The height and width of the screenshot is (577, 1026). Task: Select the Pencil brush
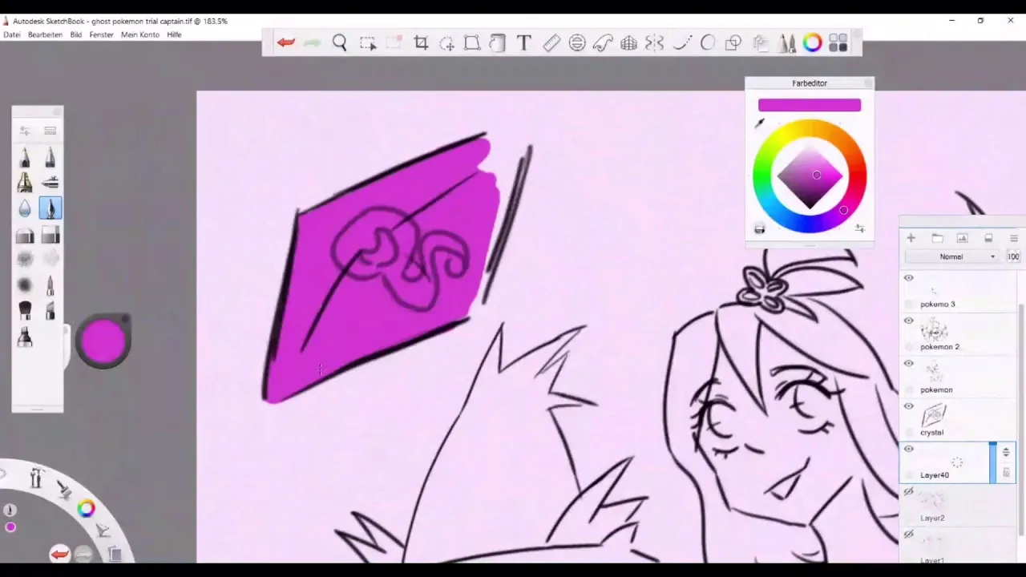(25, 157)
